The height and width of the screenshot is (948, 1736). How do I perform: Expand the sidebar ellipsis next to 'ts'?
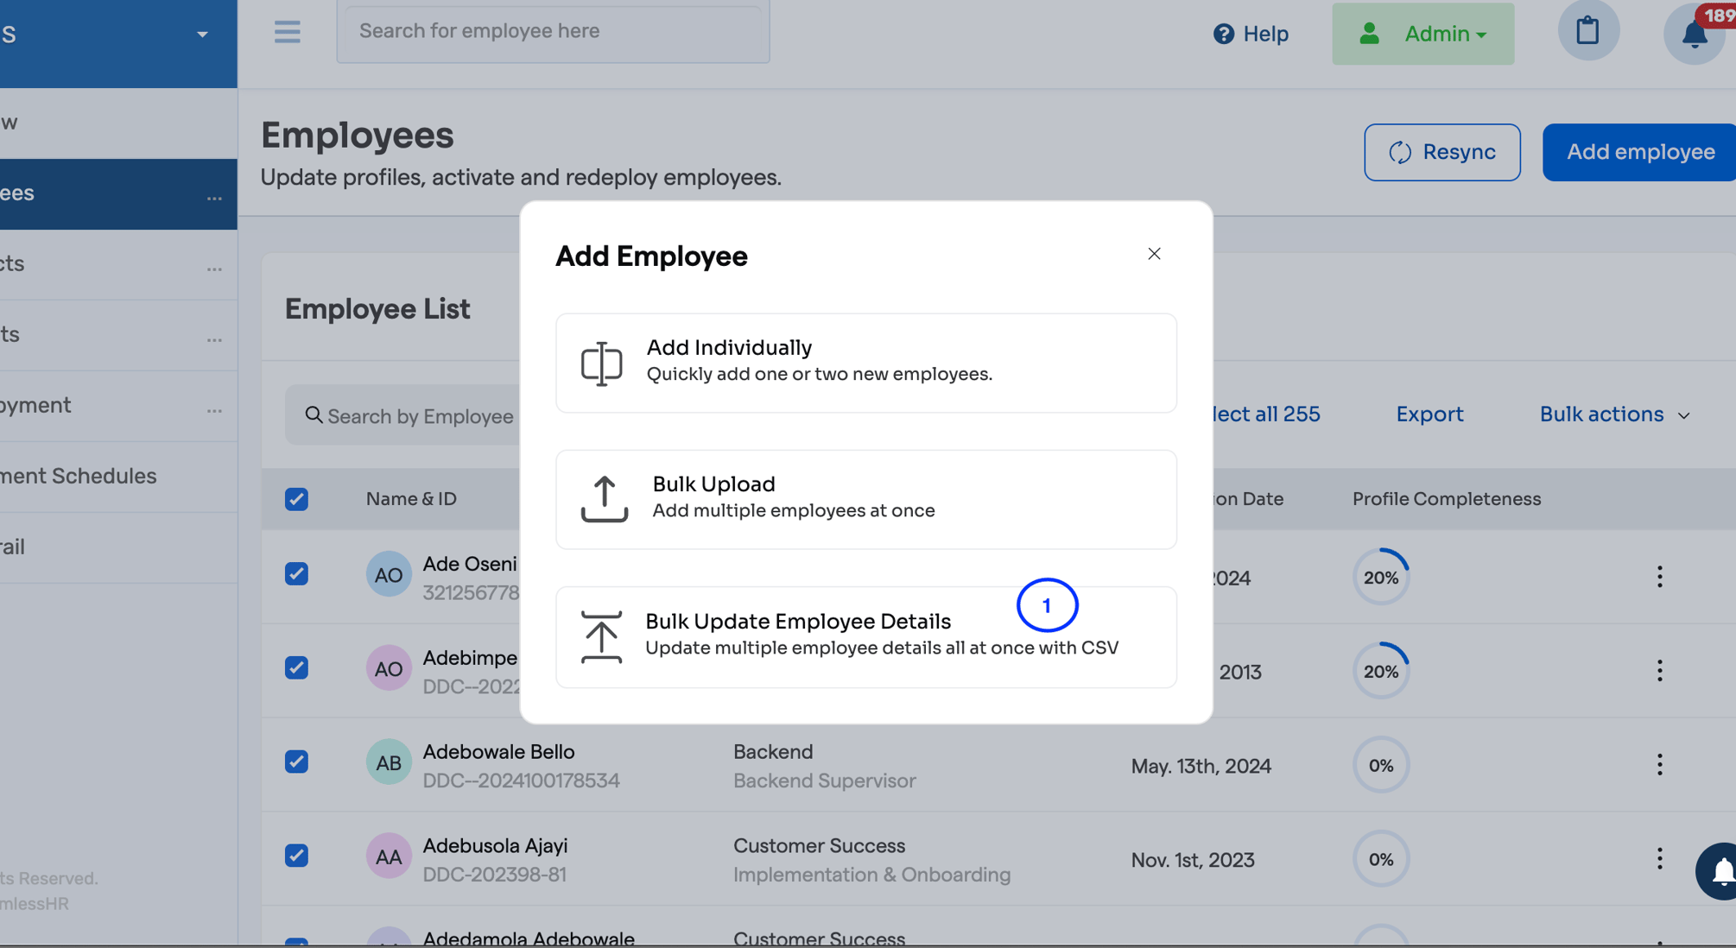214,340
